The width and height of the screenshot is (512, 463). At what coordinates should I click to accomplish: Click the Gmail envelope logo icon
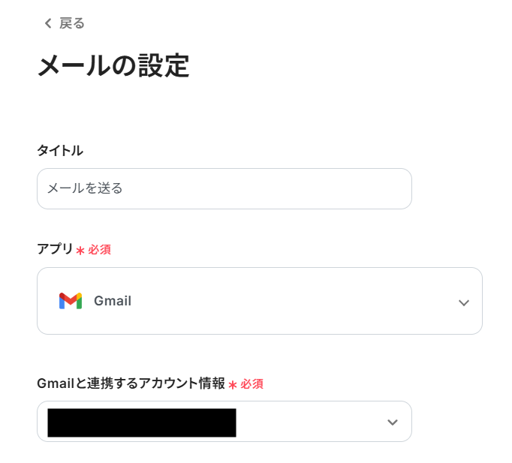(x=70, y=301)
